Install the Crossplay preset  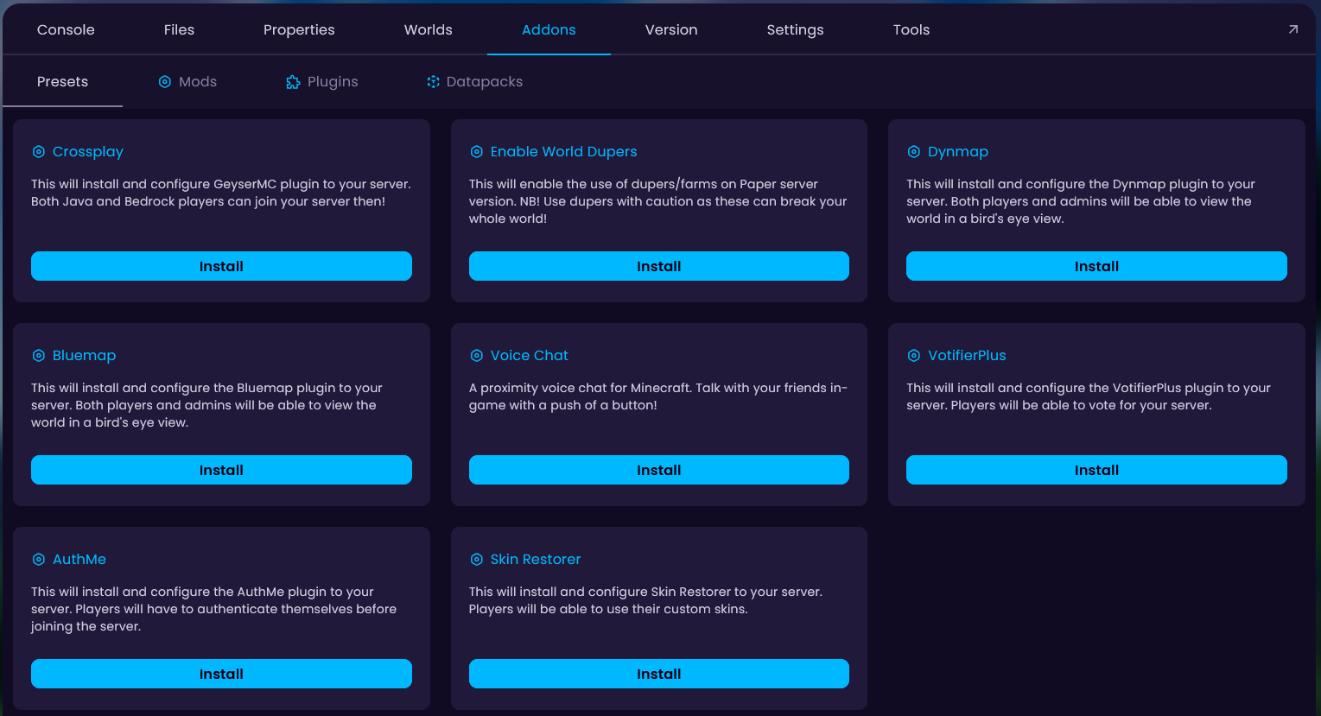pyautogui.click(x=221, y=266)
